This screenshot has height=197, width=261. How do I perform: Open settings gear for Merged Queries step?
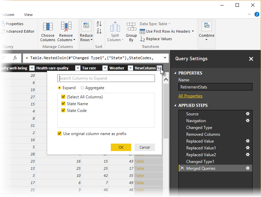[x=248, y=168]
